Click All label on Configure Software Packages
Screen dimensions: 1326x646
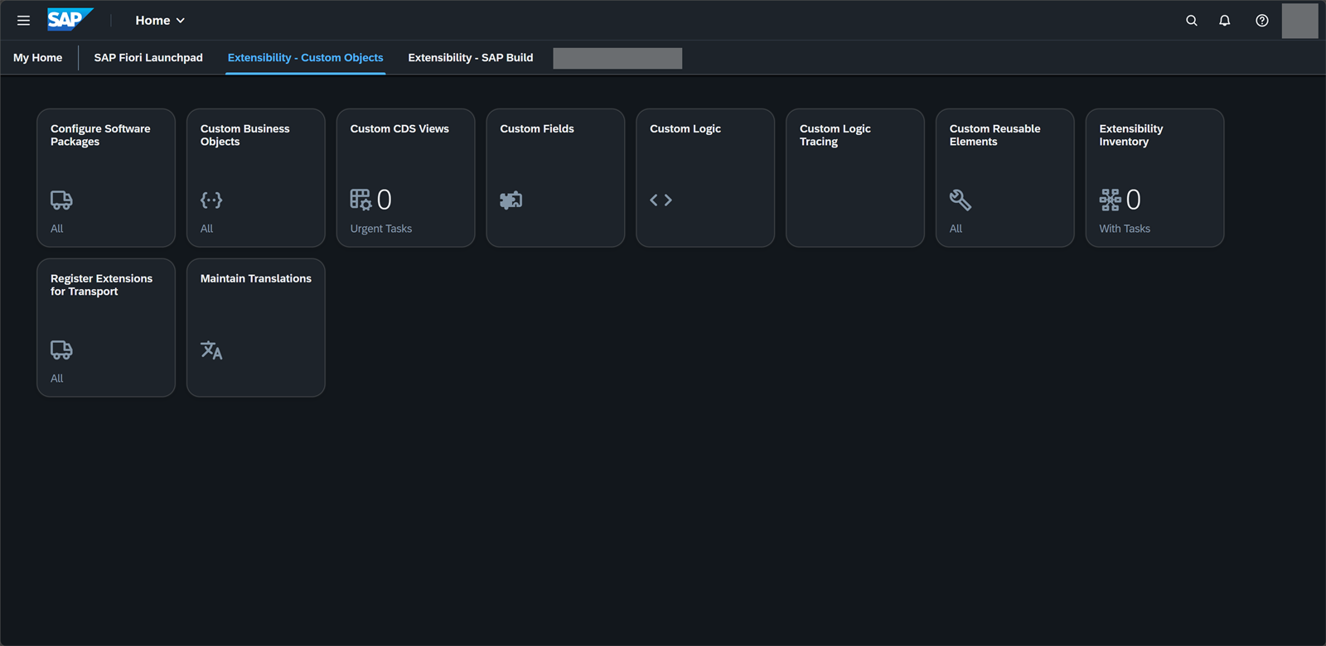tap(57, 229)
